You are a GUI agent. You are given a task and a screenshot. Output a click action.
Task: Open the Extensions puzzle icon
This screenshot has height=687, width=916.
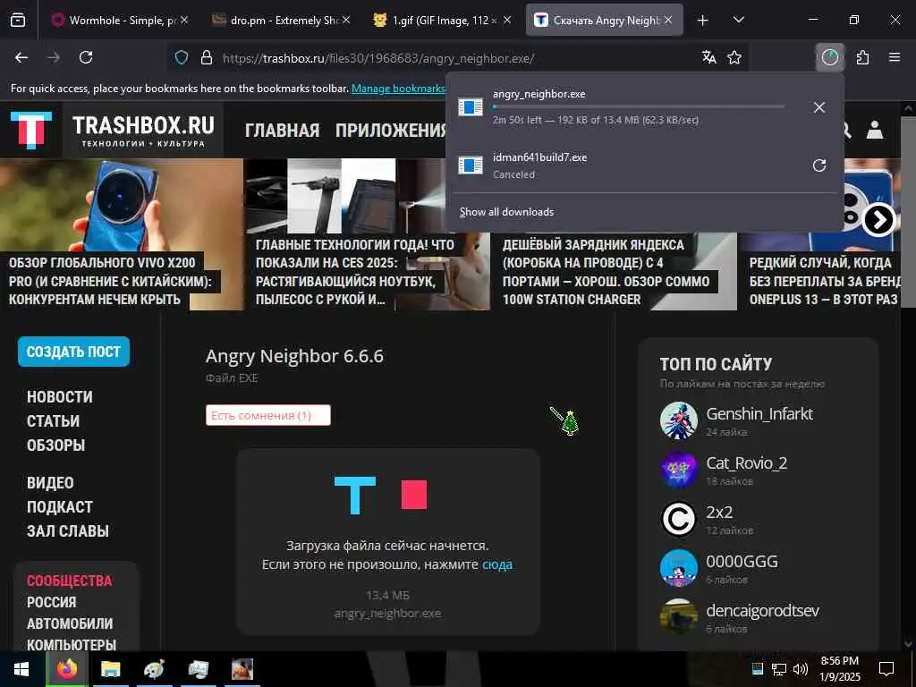pyautogui.click(x=862, y=57)
